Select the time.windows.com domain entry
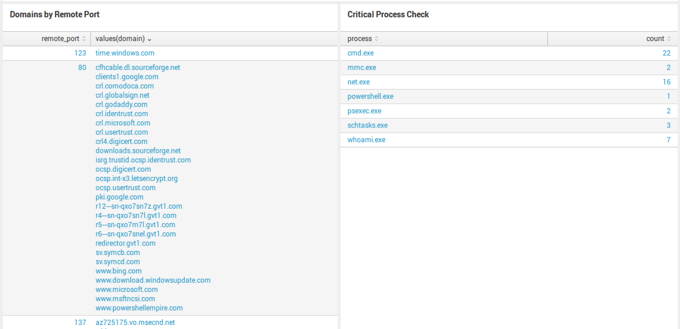Viewport: 680px width, 329px height. point(125,53)
